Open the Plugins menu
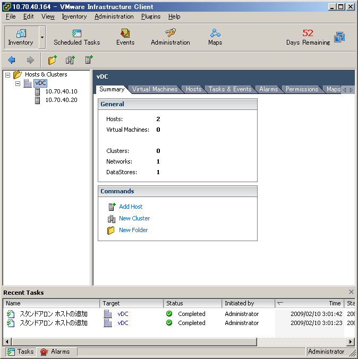Image resolution: width=358 pixels, height=359 pixels. point(151,16)
